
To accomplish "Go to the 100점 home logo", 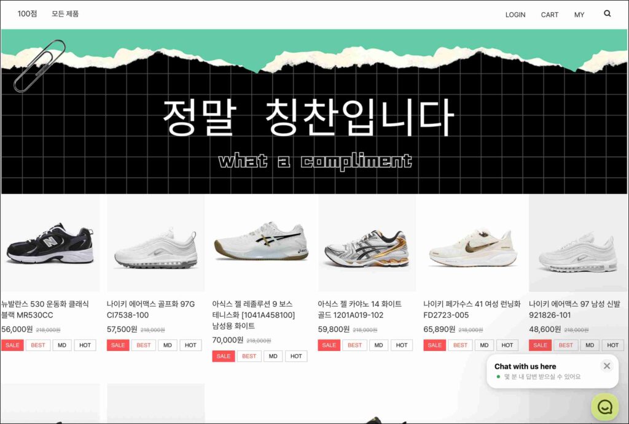I will (27, 13).
